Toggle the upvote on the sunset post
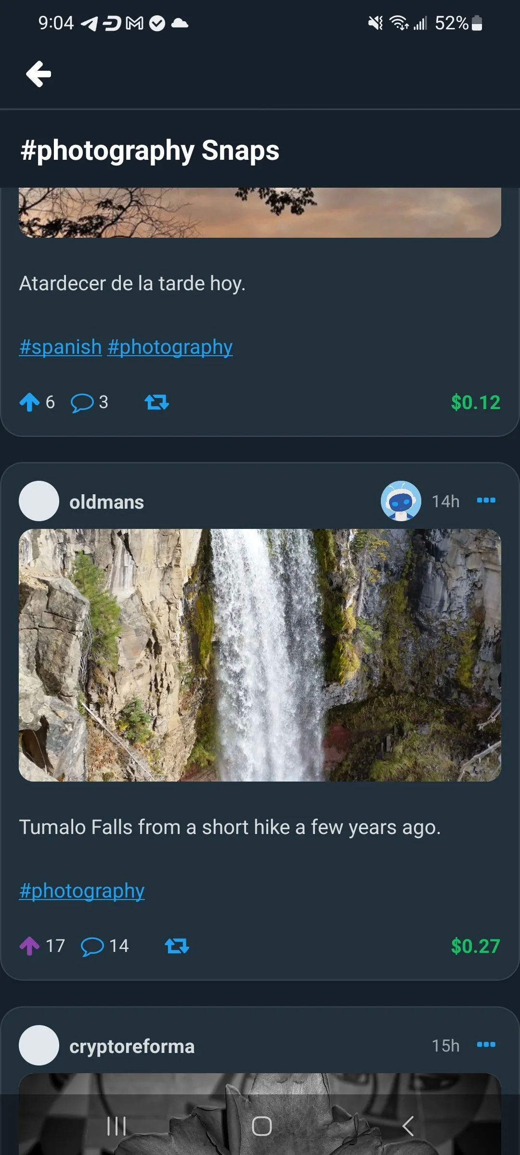 pos(30,402)
